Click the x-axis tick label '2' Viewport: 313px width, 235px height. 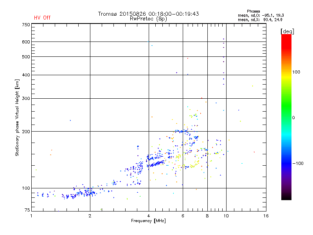click(90, 216)
